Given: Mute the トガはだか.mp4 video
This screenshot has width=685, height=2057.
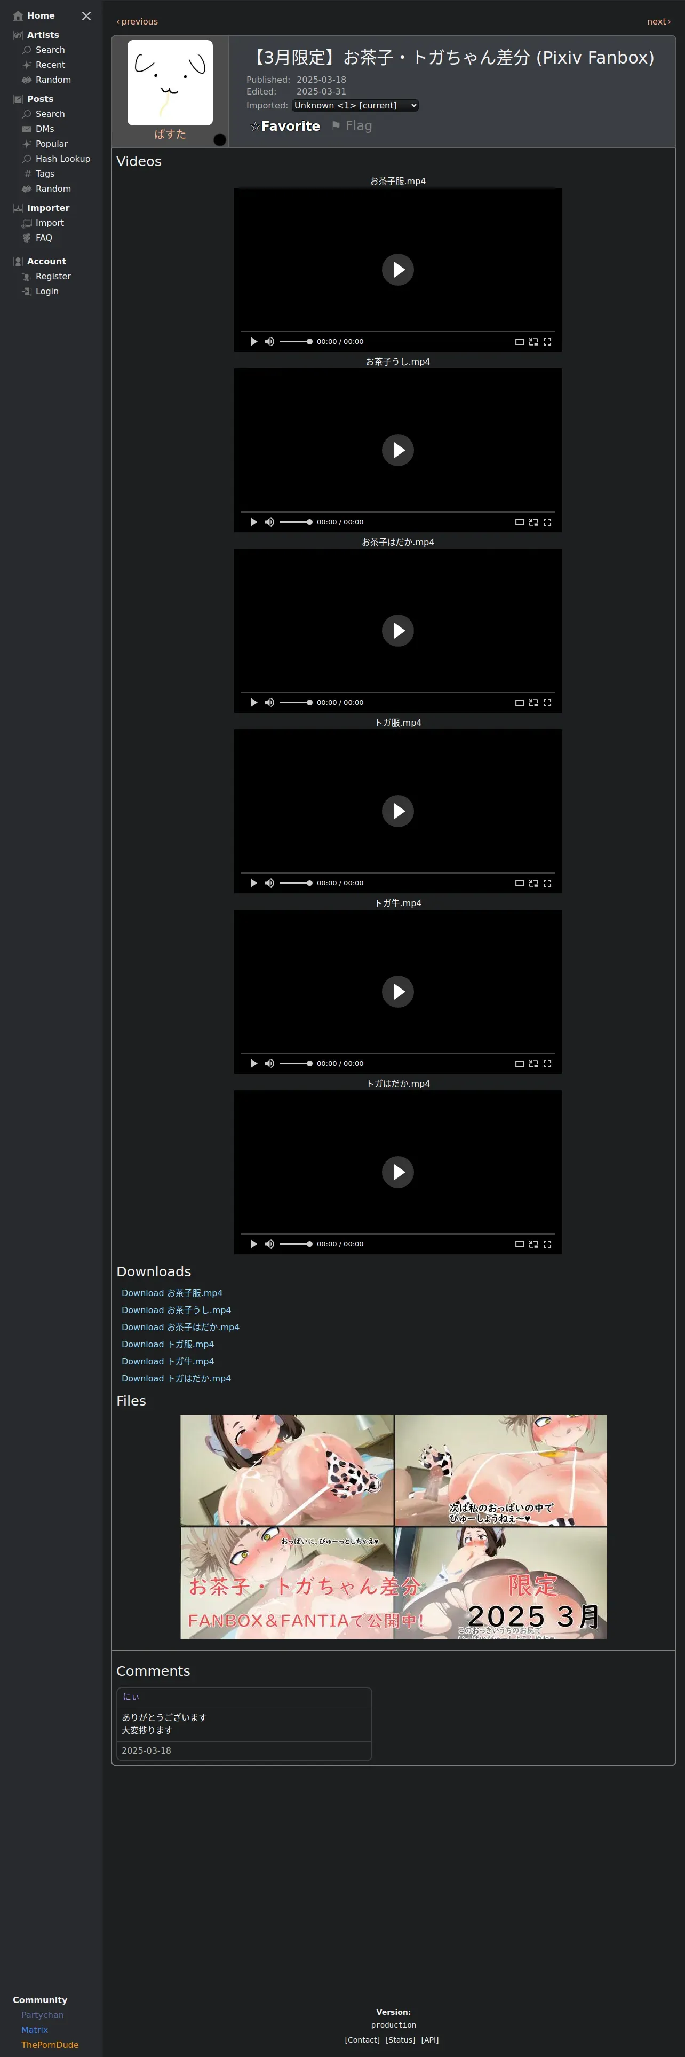Looking at the screenshot, I should point(269,1244).
